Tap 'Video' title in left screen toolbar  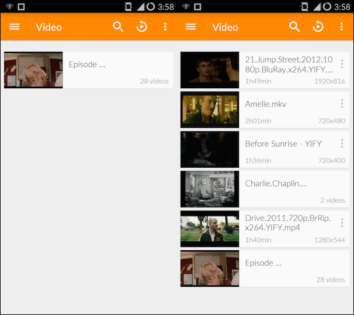click(x=49, y=27)
